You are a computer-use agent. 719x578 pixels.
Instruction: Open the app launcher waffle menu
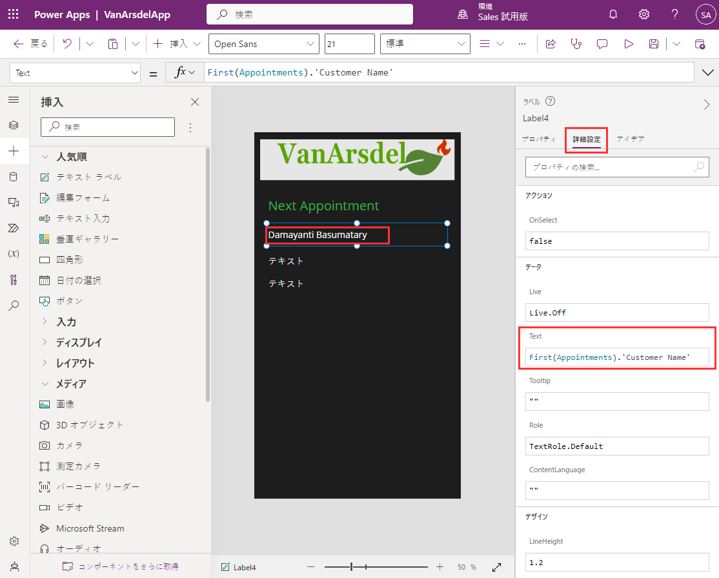(14, 14)
